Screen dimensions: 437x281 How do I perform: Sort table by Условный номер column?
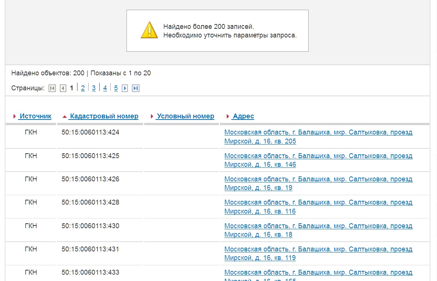point(185,116)
